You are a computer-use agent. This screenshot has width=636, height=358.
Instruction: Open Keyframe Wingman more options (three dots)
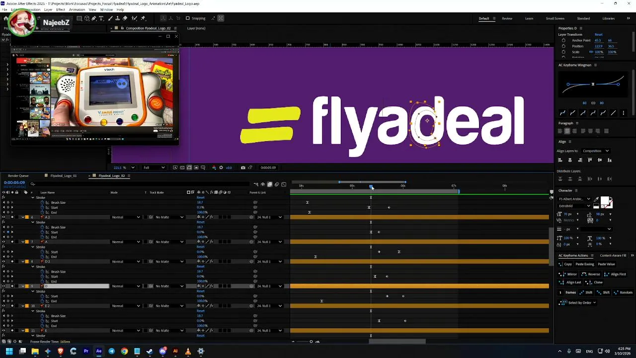[x=624, y=113]
